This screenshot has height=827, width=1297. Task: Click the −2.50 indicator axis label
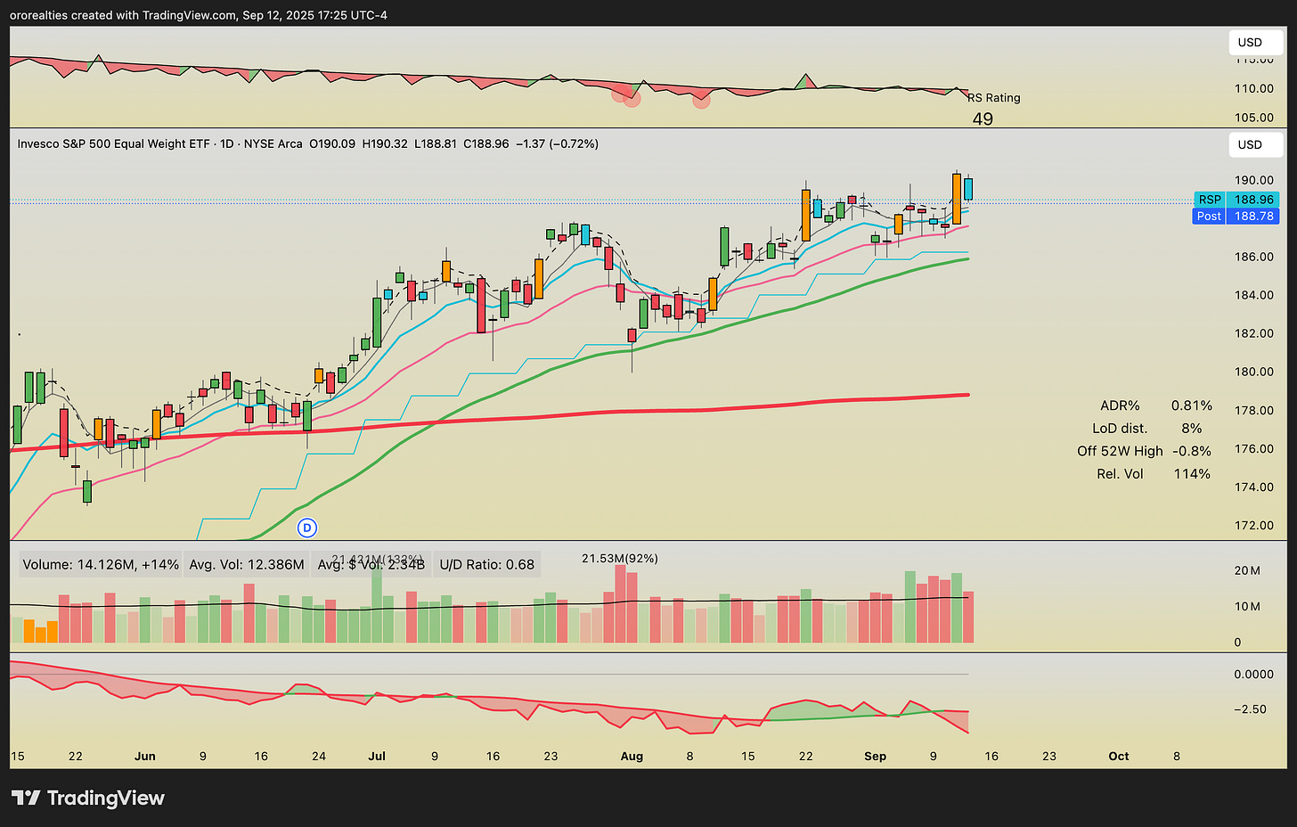point(1250,709)
